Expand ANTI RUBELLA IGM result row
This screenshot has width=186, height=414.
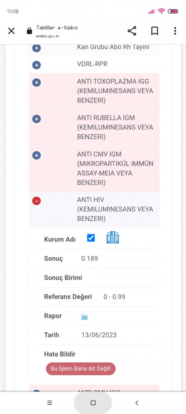point(37,119)
